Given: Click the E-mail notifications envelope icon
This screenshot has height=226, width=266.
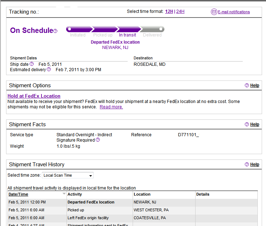Looking at the screenshot, I should click(x=214, y=12).
